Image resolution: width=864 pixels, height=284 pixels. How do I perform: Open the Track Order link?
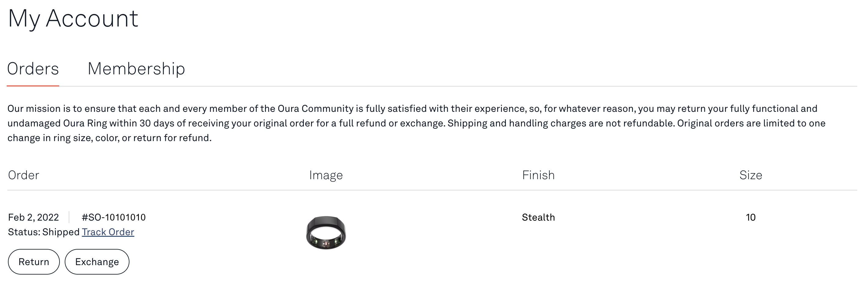coord(108,232)
